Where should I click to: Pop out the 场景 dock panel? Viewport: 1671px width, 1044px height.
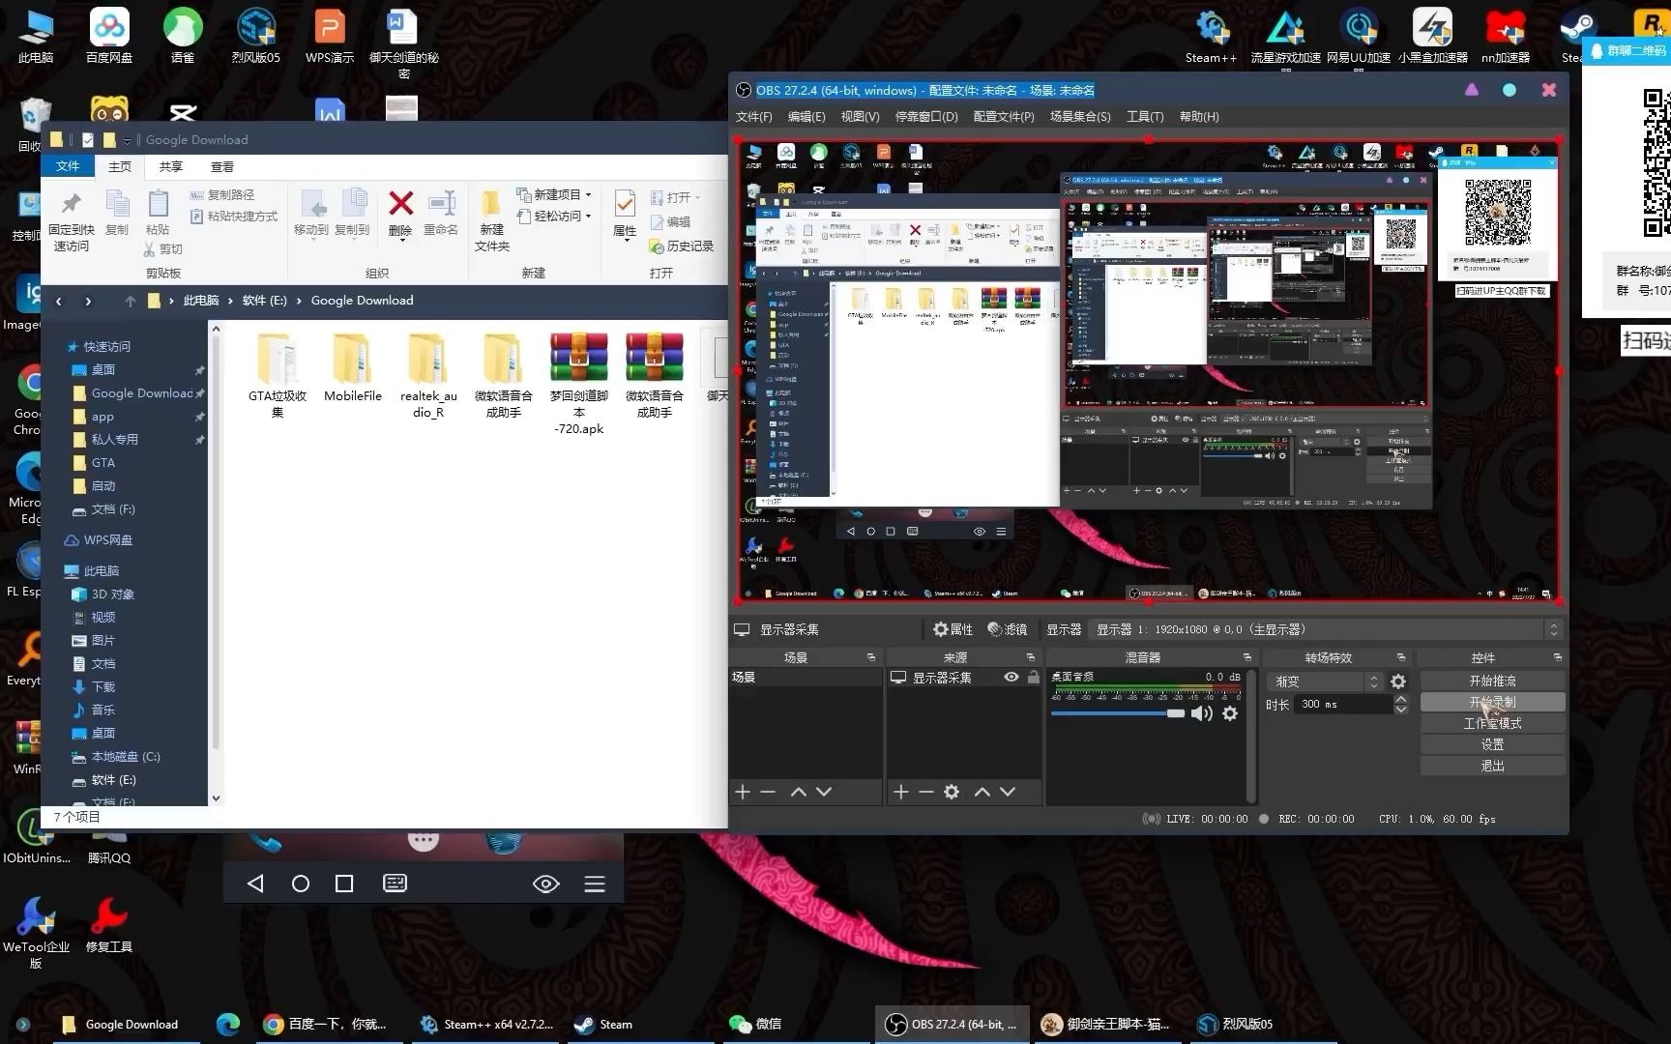[x=871, y=657]
